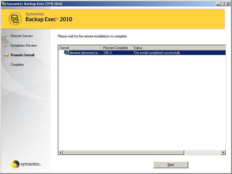This screenshot has height=174, width=232.
Task: Click the Backup Exec database logo icon
Action: click(15, 19)
